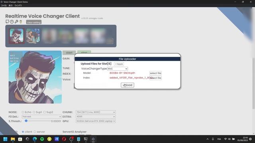Click the 0.00001 threshold value
The height and width of the screenshot is (143, 255).
click(x=56, y=121)
